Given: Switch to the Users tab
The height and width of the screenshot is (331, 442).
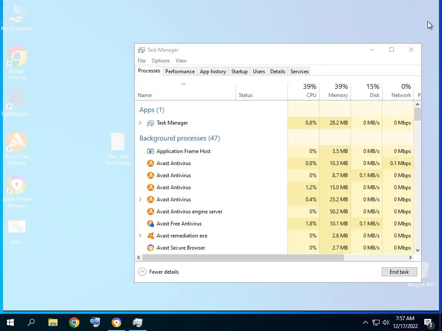Looking at the screenshot, I should 259,72.
